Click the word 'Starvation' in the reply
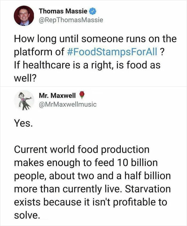 coord(148,189)
